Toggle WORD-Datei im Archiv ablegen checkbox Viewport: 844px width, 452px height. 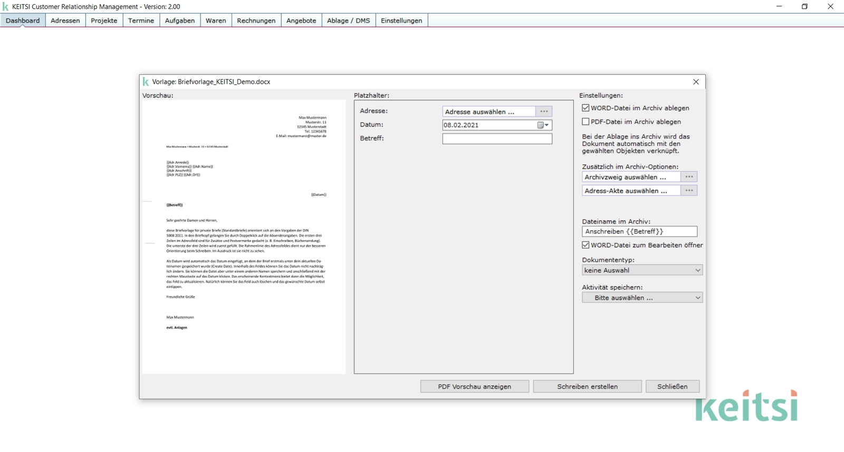tap(586, 108)
